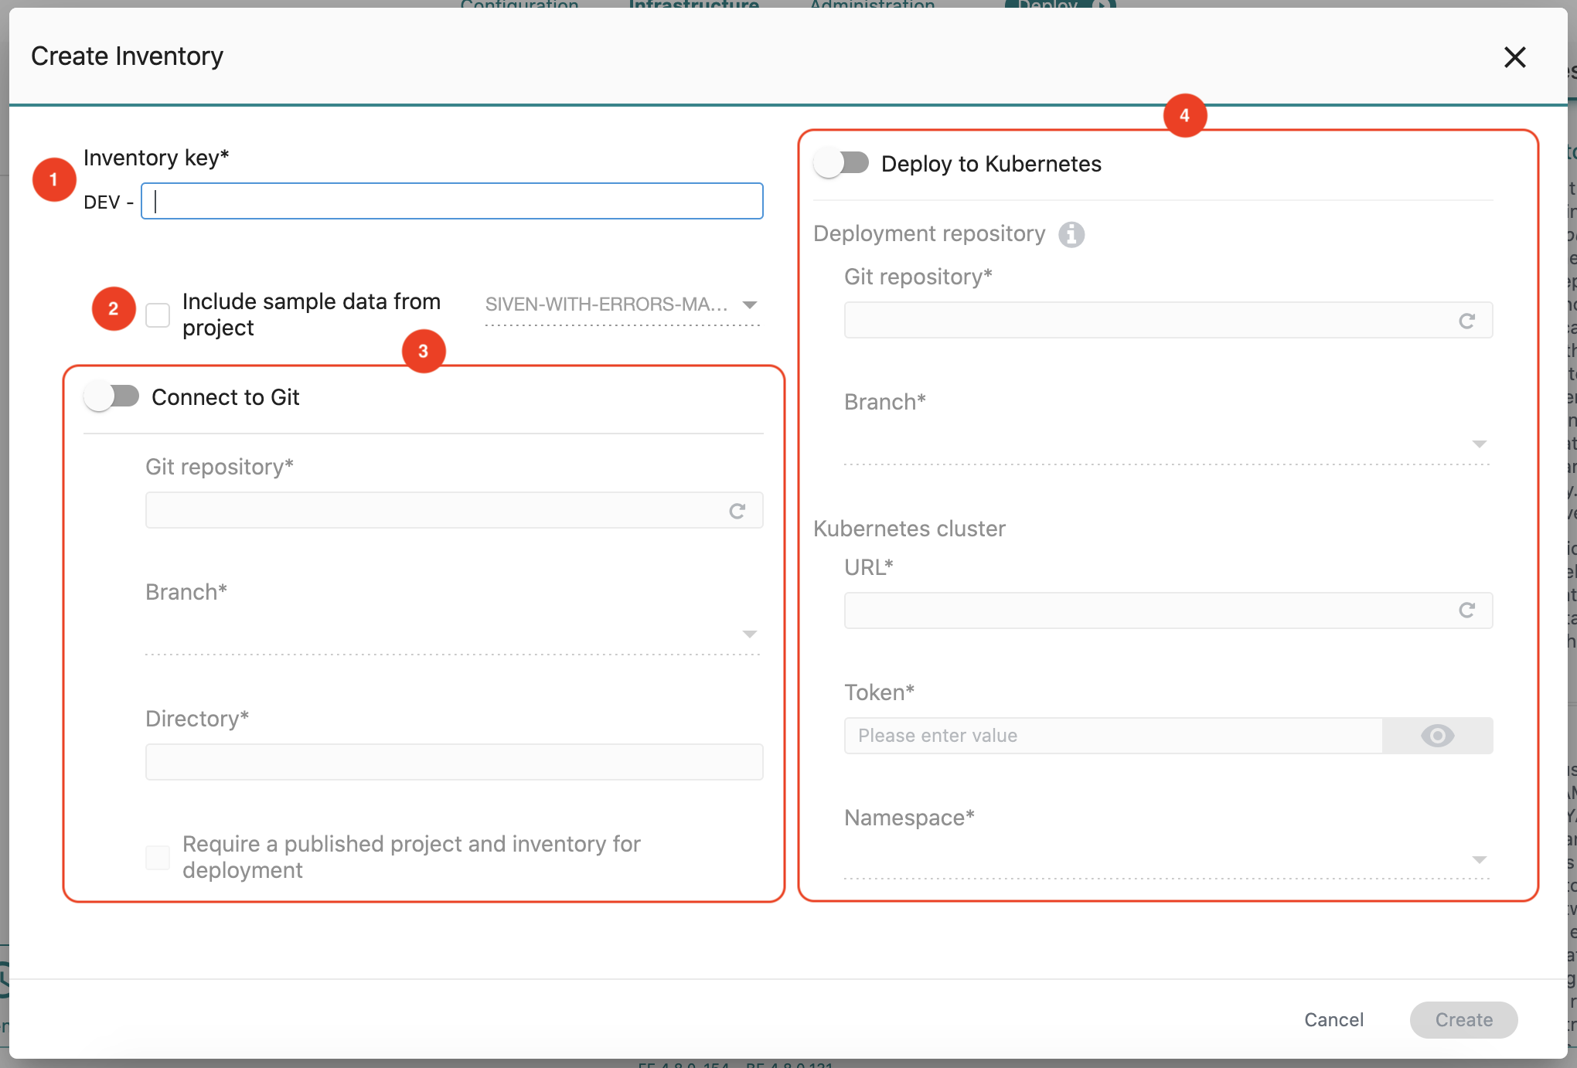Click the Directory input field

coord(454,762)
